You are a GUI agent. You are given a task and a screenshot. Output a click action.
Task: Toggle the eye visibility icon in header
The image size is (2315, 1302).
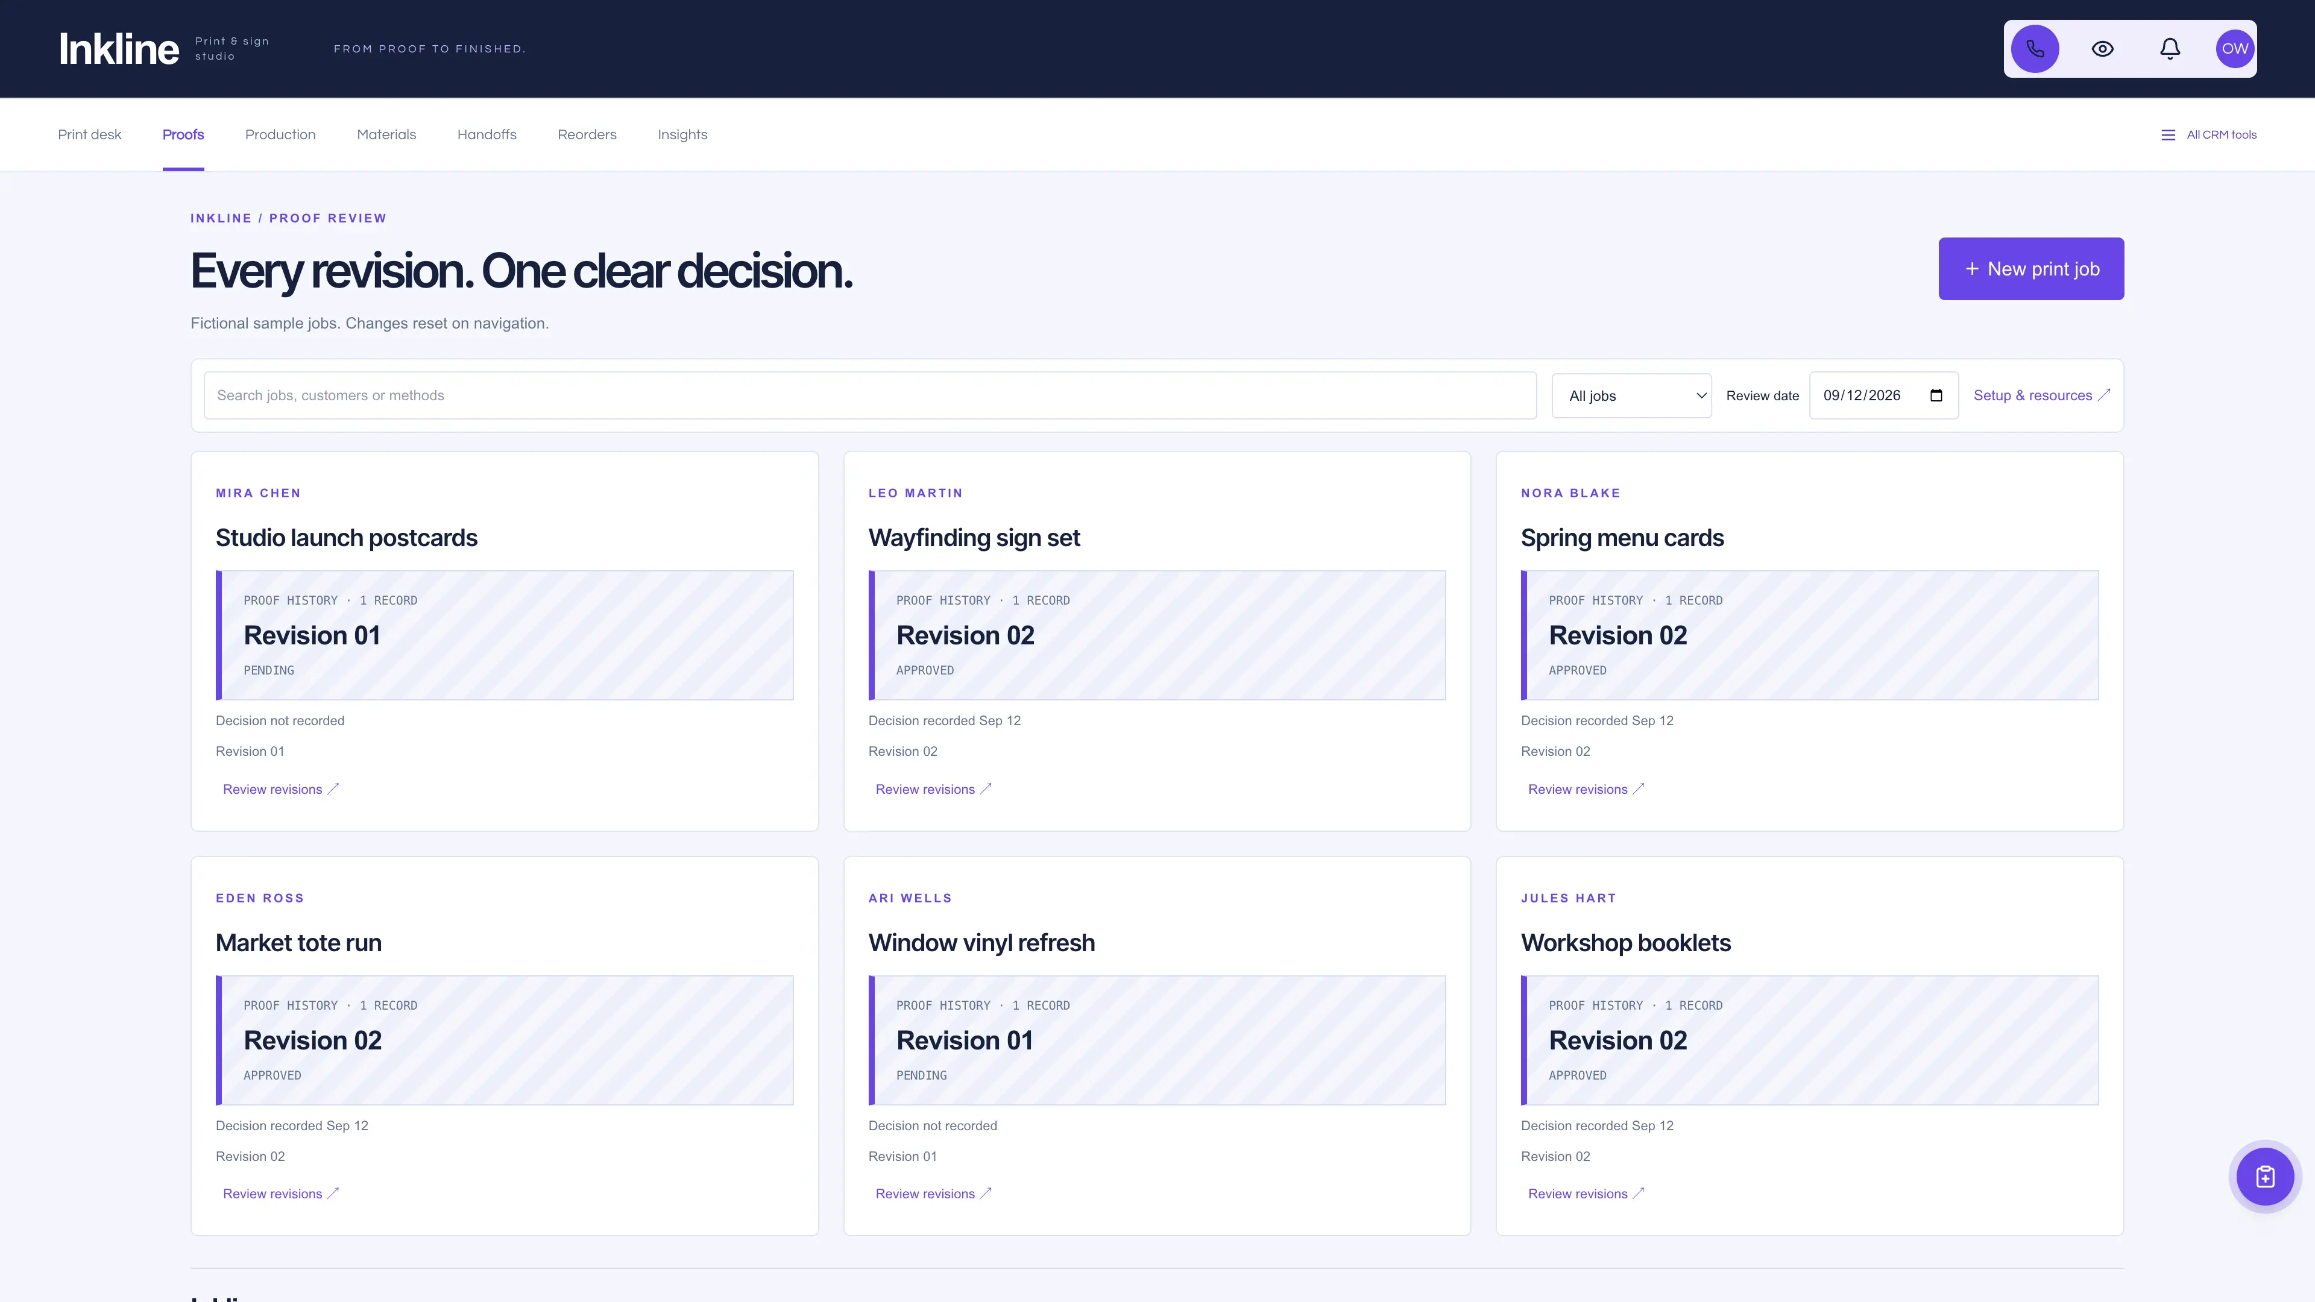2102,48
